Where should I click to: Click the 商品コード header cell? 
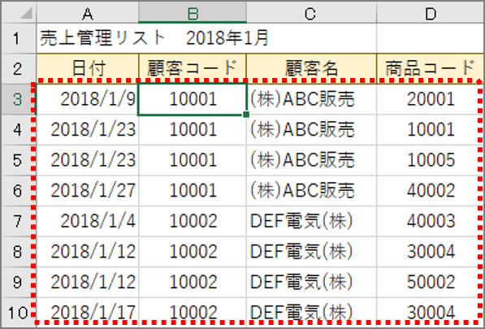pyautogui.click(x=431, y=69)
